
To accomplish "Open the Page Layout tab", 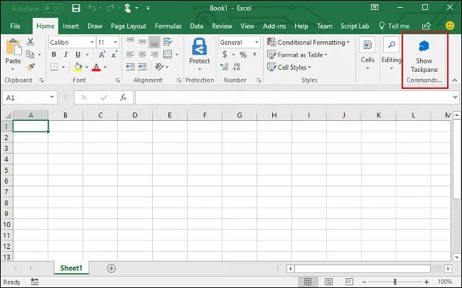I will [129, 26].
